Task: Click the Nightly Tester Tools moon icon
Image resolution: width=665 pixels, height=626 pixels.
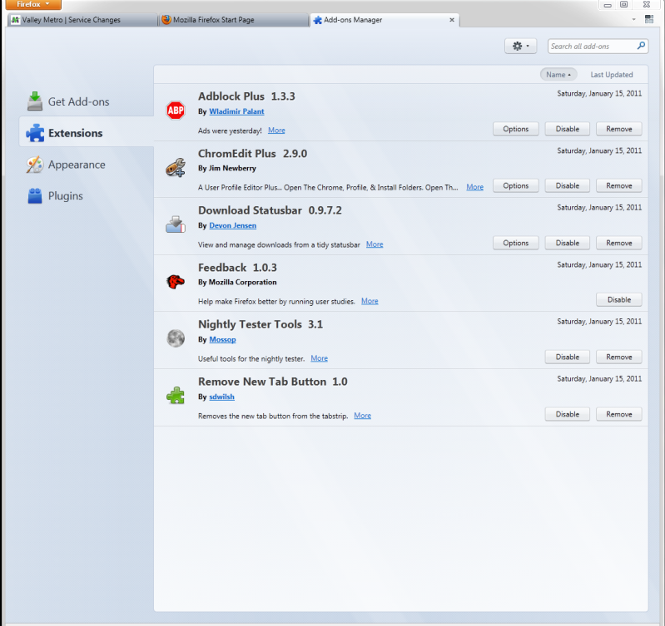Action: [176, 338]
